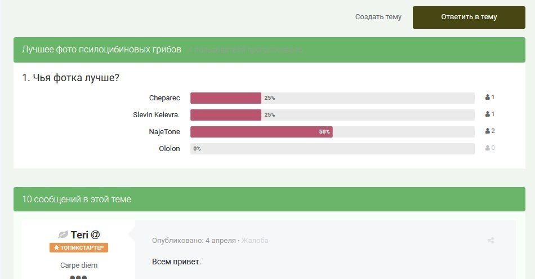Click the faded text after poll title

click(x=245, y=50)
